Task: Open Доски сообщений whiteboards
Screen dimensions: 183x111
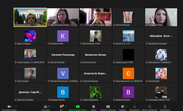Action: [150, 107]
